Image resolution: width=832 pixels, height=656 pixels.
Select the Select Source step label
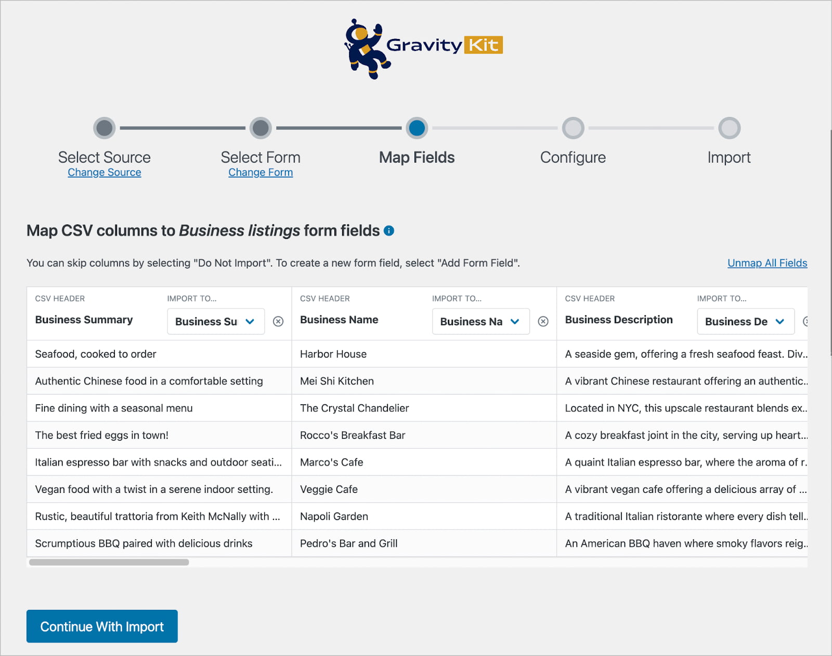(x=105, y=157)
